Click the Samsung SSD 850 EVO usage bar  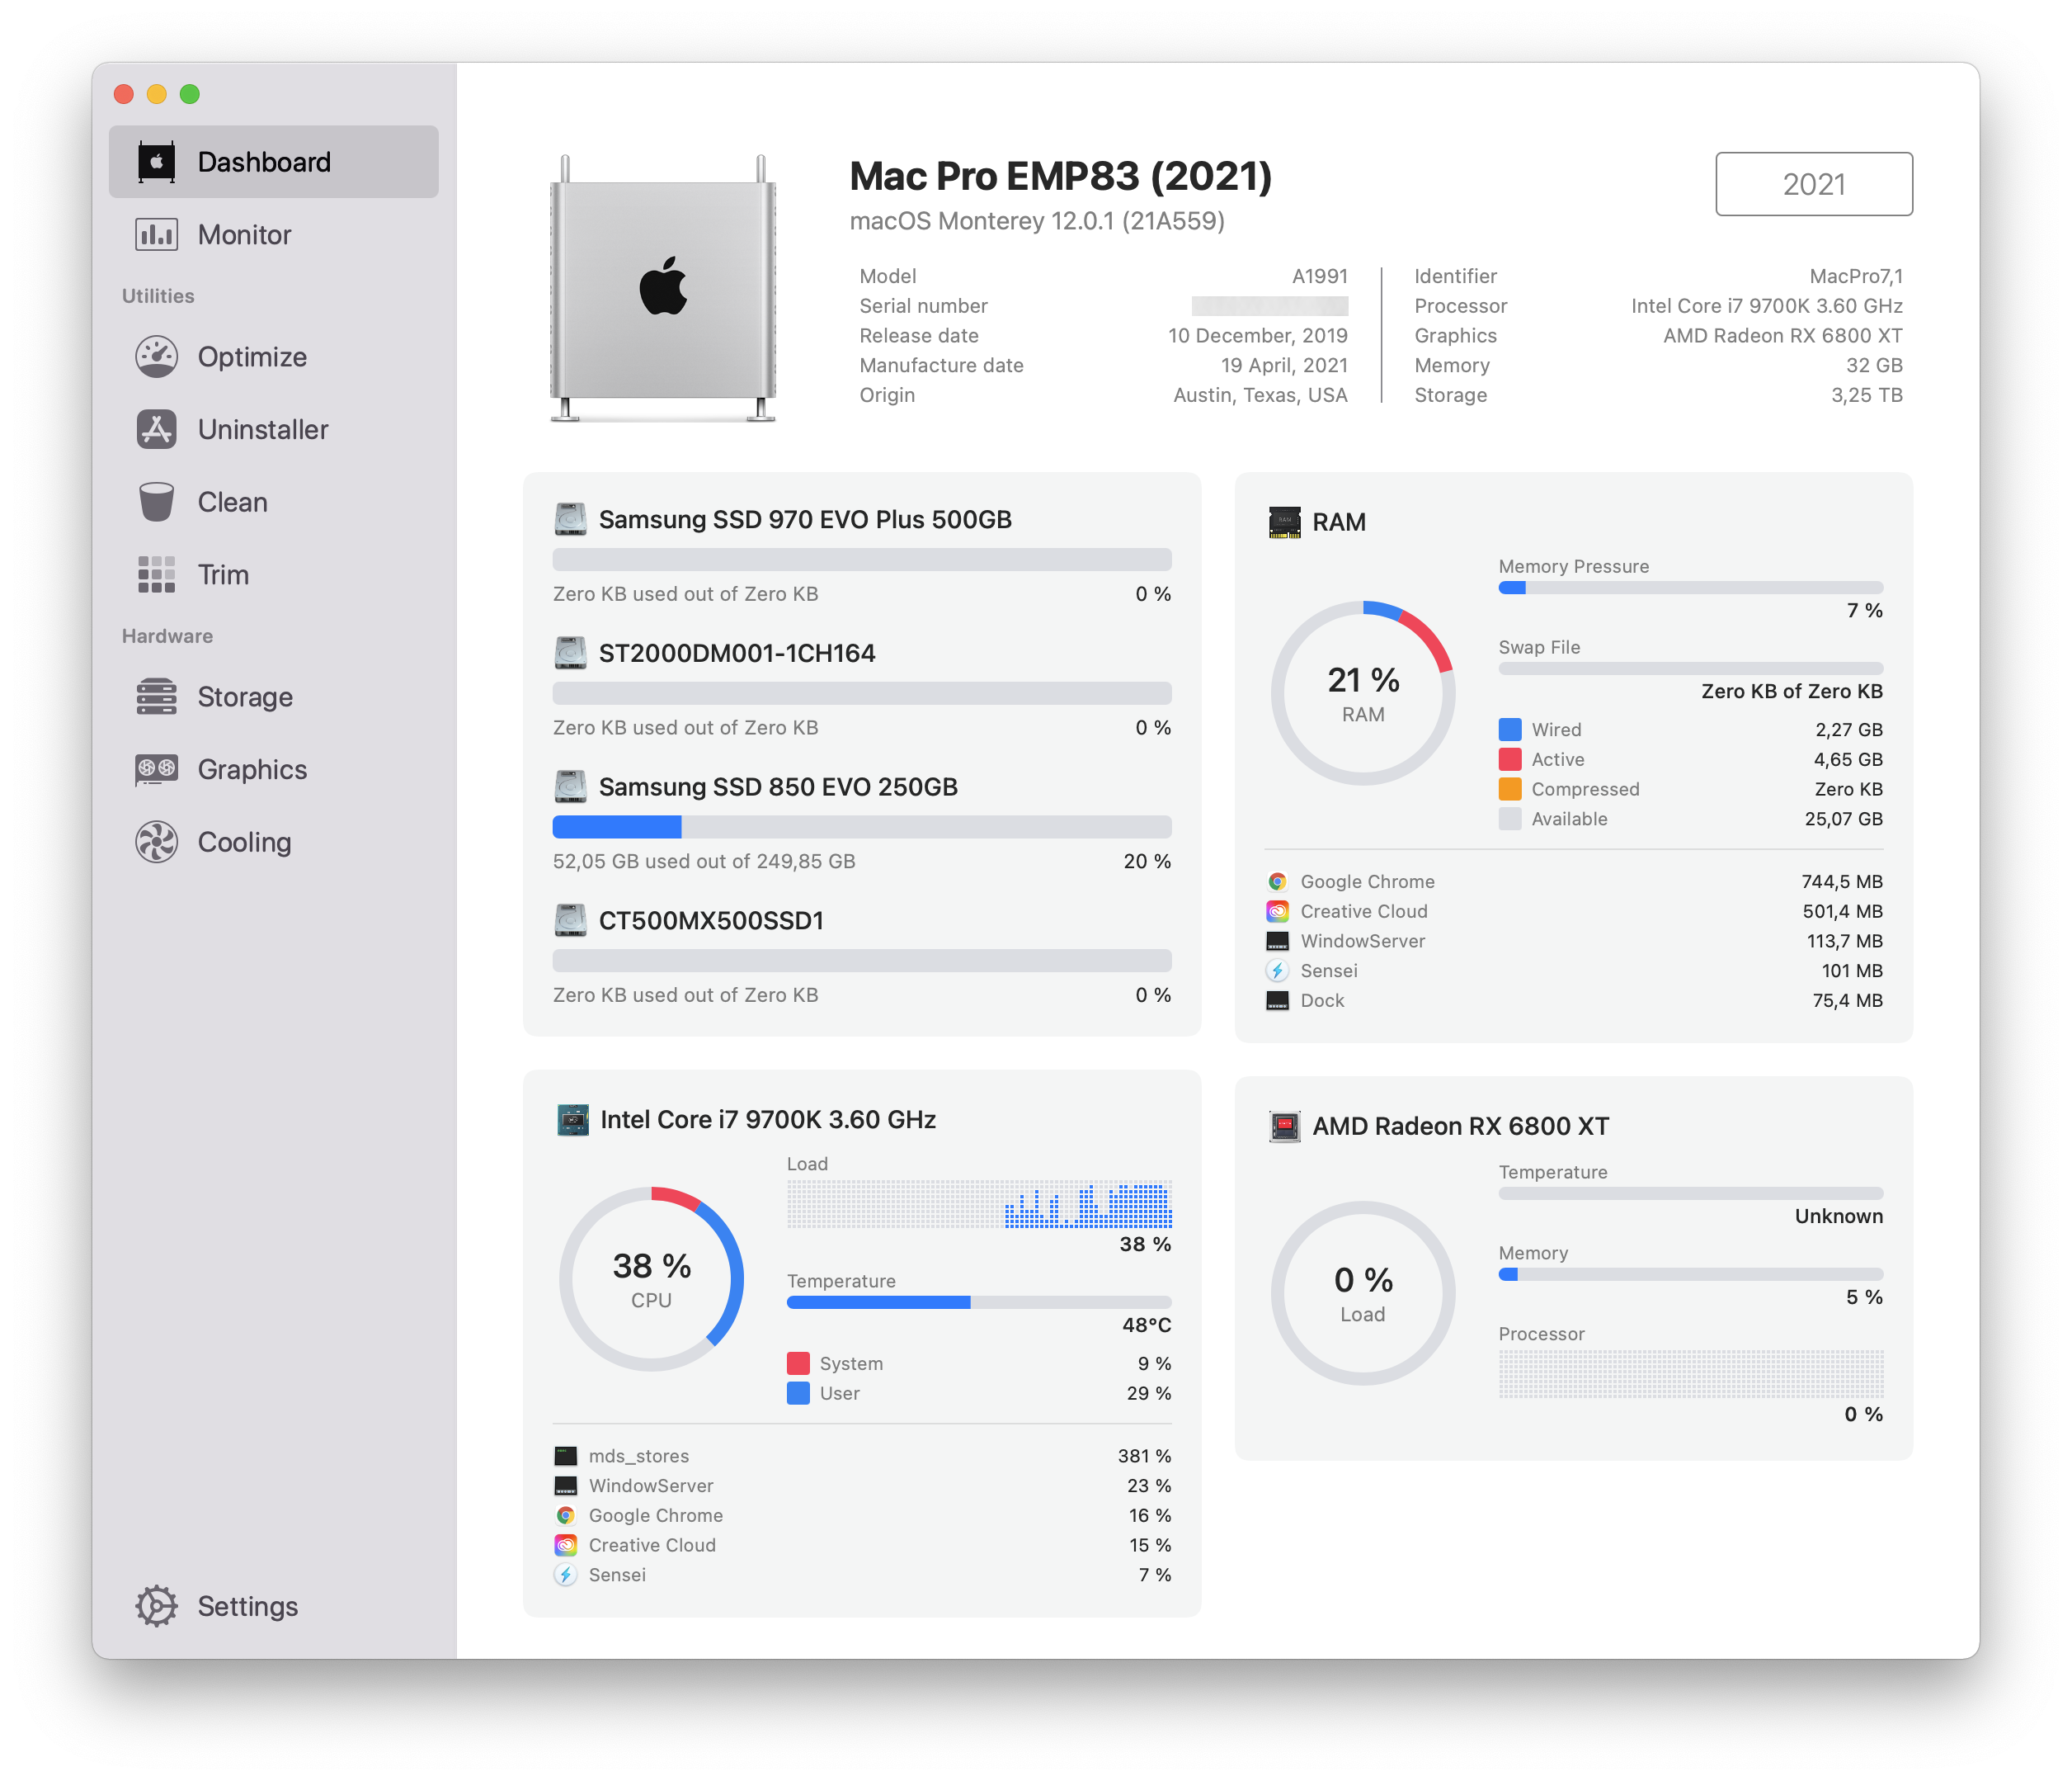(x=861, y=826)
